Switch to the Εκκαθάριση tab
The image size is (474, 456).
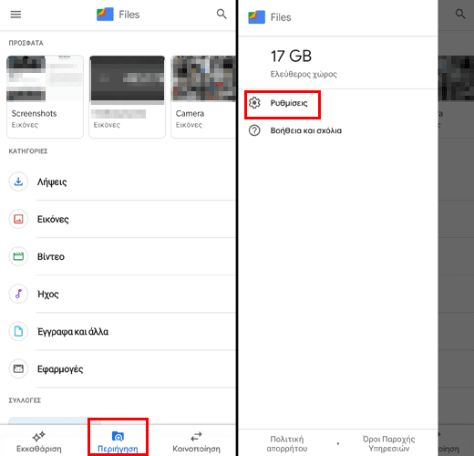coord(39,441)
